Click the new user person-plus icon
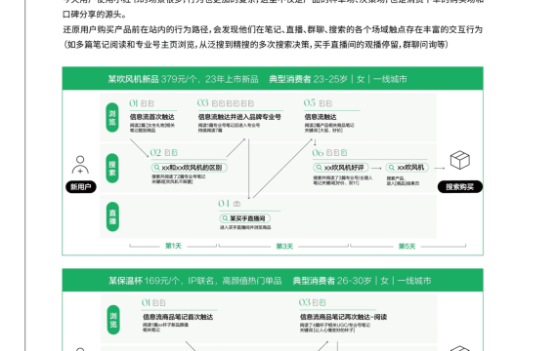557x351 pixels. pos(80,165)
